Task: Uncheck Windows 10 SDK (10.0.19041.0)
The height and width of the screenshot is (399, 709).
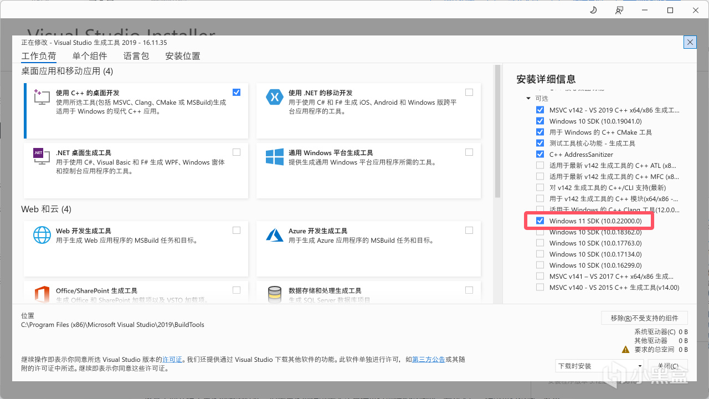Action: (540, 121)
